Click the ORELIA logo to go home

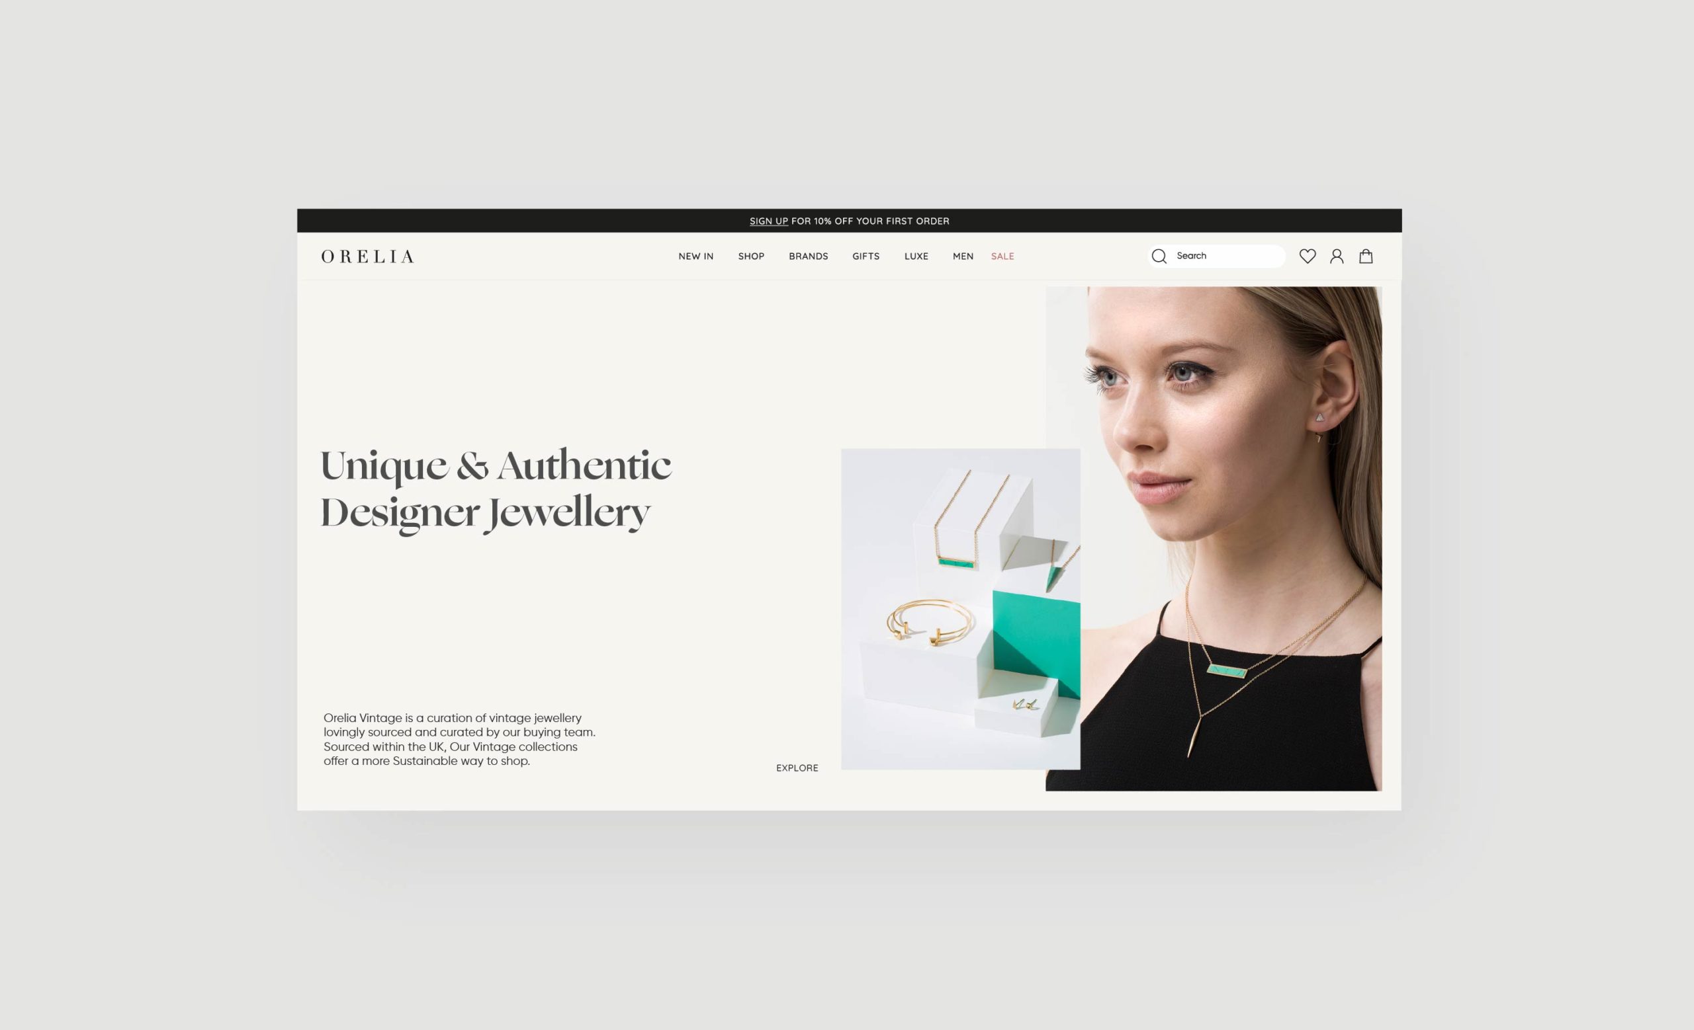point(368,257)
